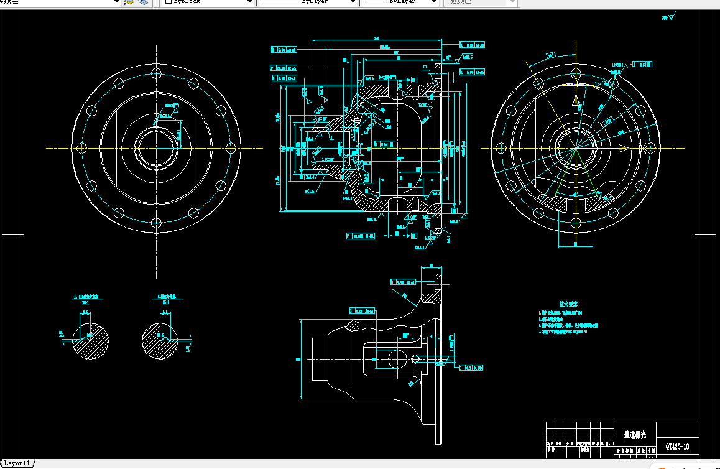Select the QT420-10 material text in title block
Viewport: 720px width, 469px height.
[x=677, y=446]
